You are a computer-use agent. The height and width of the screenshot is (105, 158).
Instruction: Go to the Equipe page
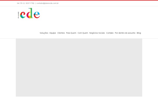pos(53,33)
